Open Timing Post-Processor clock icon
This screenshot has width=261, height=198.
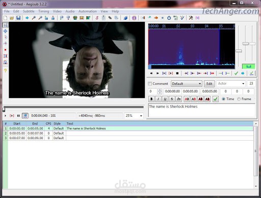pyautogui.click(x=169, y=18)
